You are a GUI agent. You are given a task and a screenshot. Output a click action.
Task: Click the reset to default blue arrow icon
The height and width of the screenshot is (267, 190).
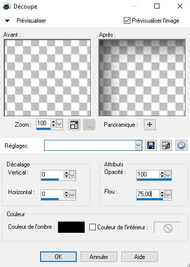click(181, 145)
